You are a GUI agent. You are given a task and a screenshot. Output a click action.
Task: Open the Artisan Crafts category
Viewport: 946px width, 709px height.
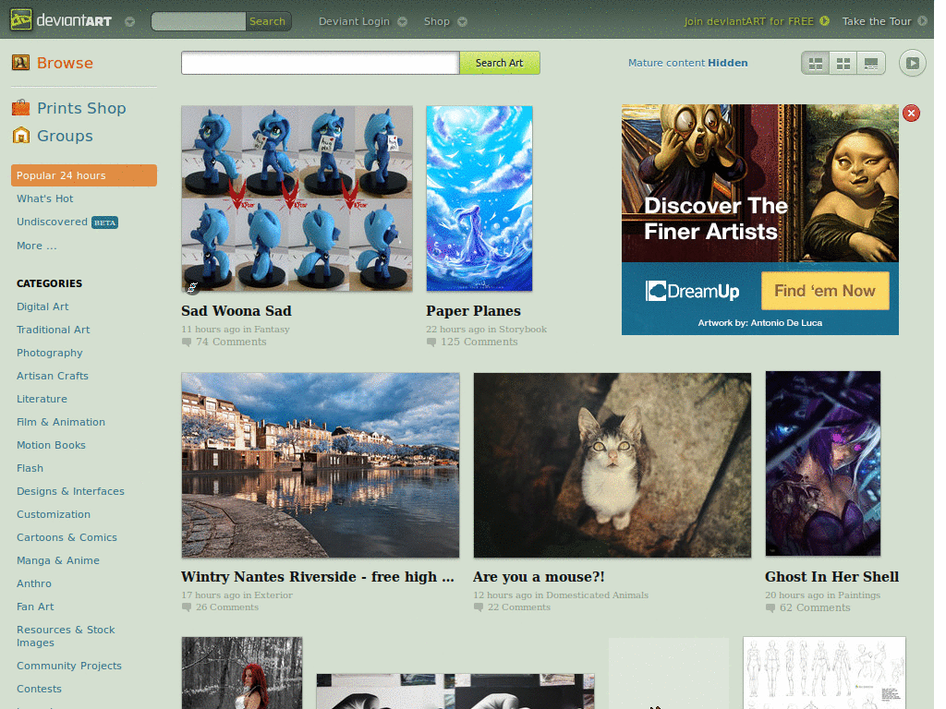(53, 376)
